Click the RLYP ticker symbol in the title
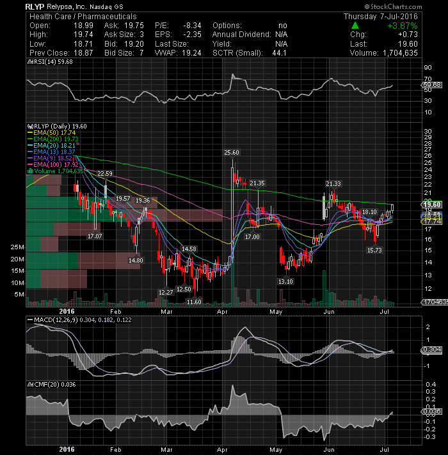The height and width of the screenshot is (455, 448). click(35, 6)
